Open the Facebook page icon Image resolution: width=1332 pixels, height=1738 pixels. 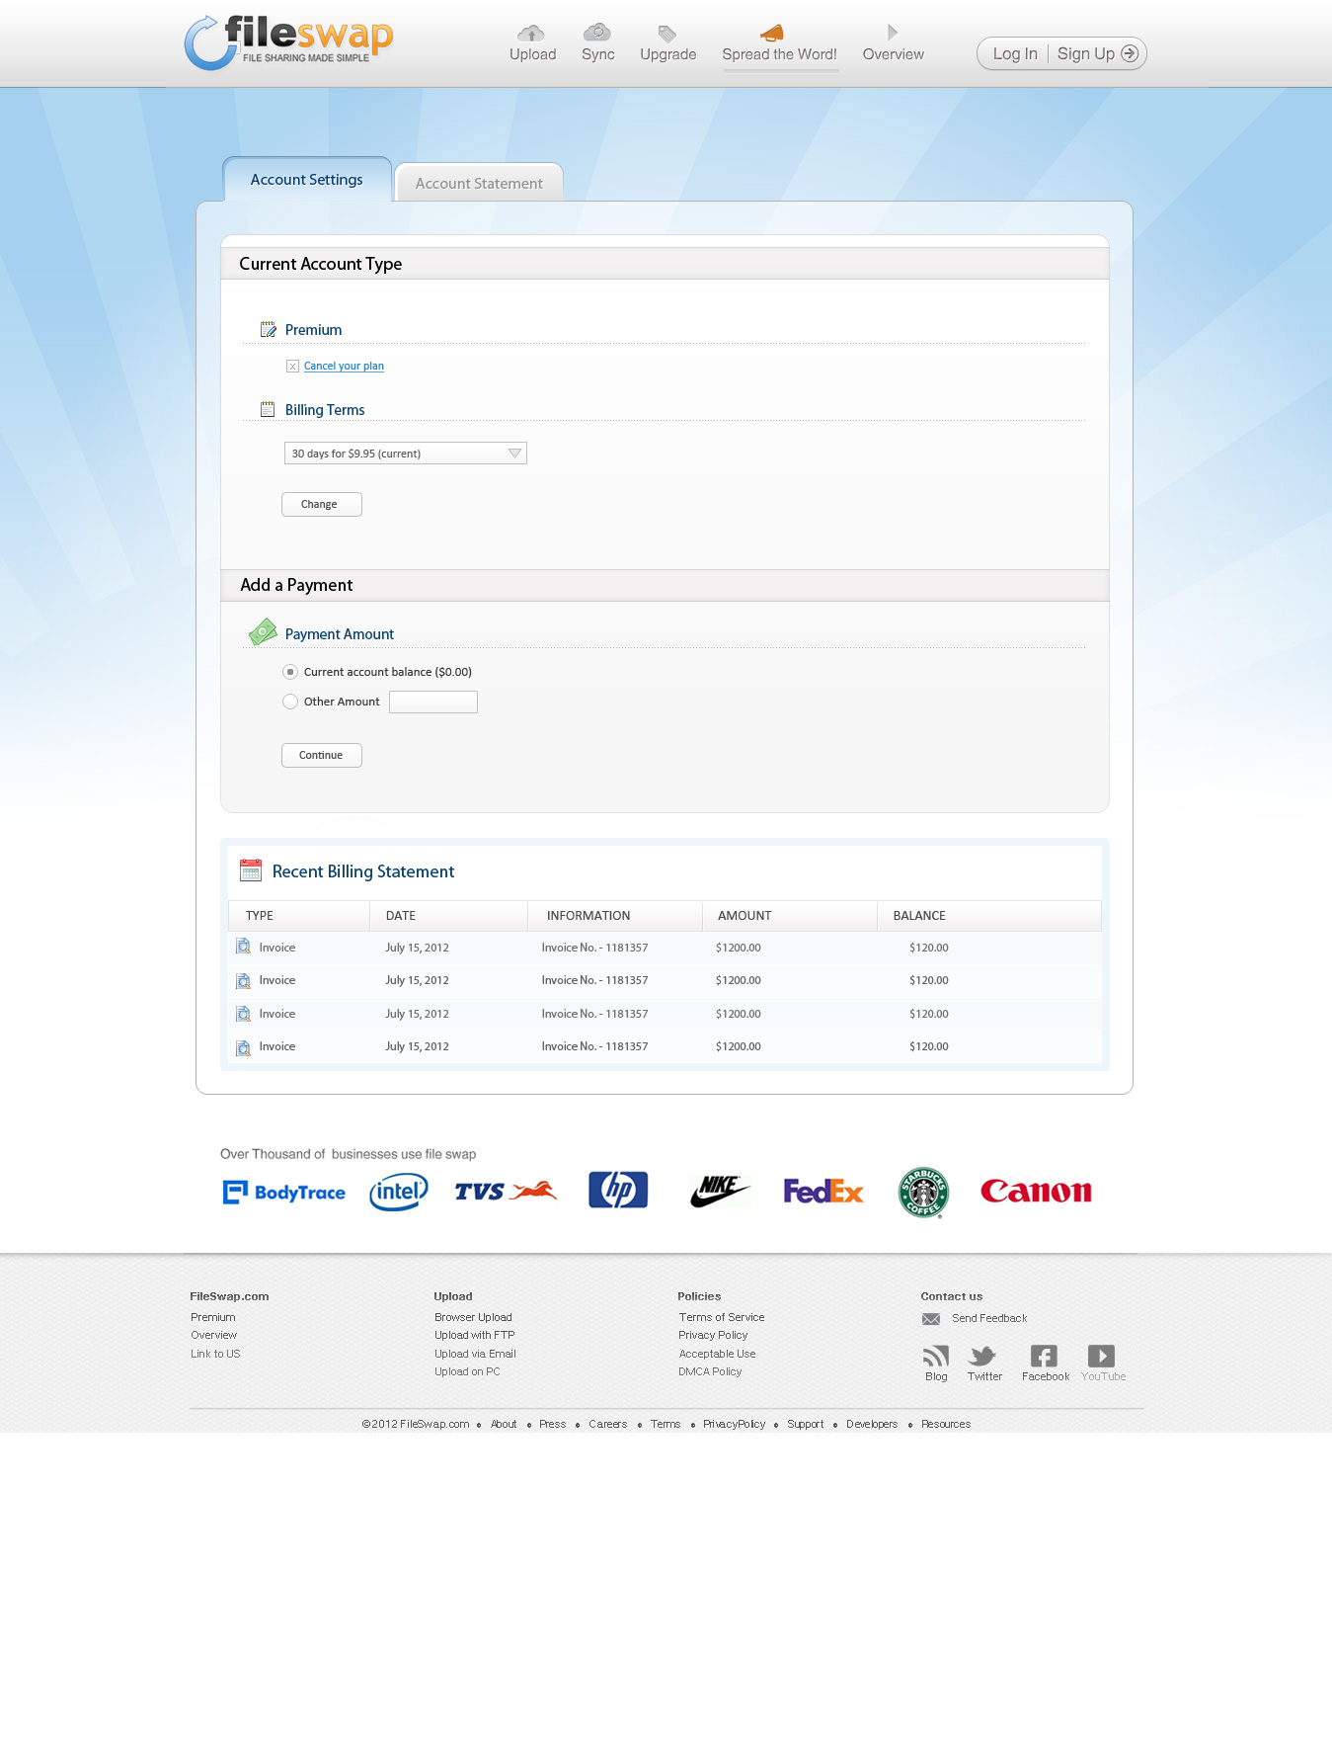click(1044, 1356)
